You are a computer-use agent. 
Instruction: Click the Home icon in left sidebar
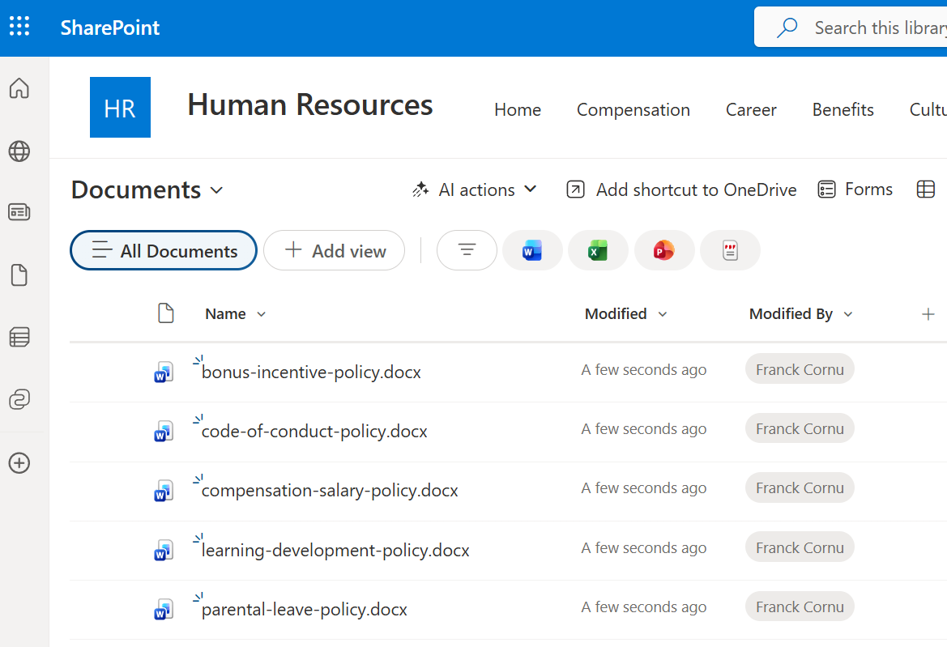19,88
